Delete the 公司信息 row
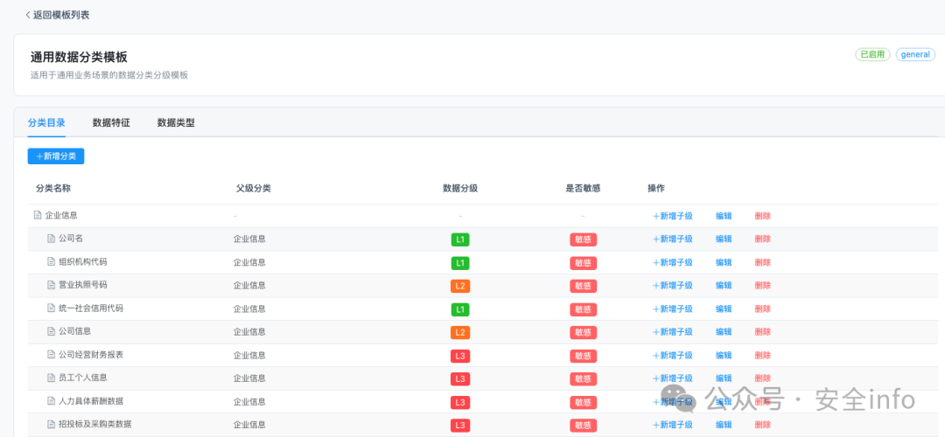945x437 pixels. [x=763, y=331]
